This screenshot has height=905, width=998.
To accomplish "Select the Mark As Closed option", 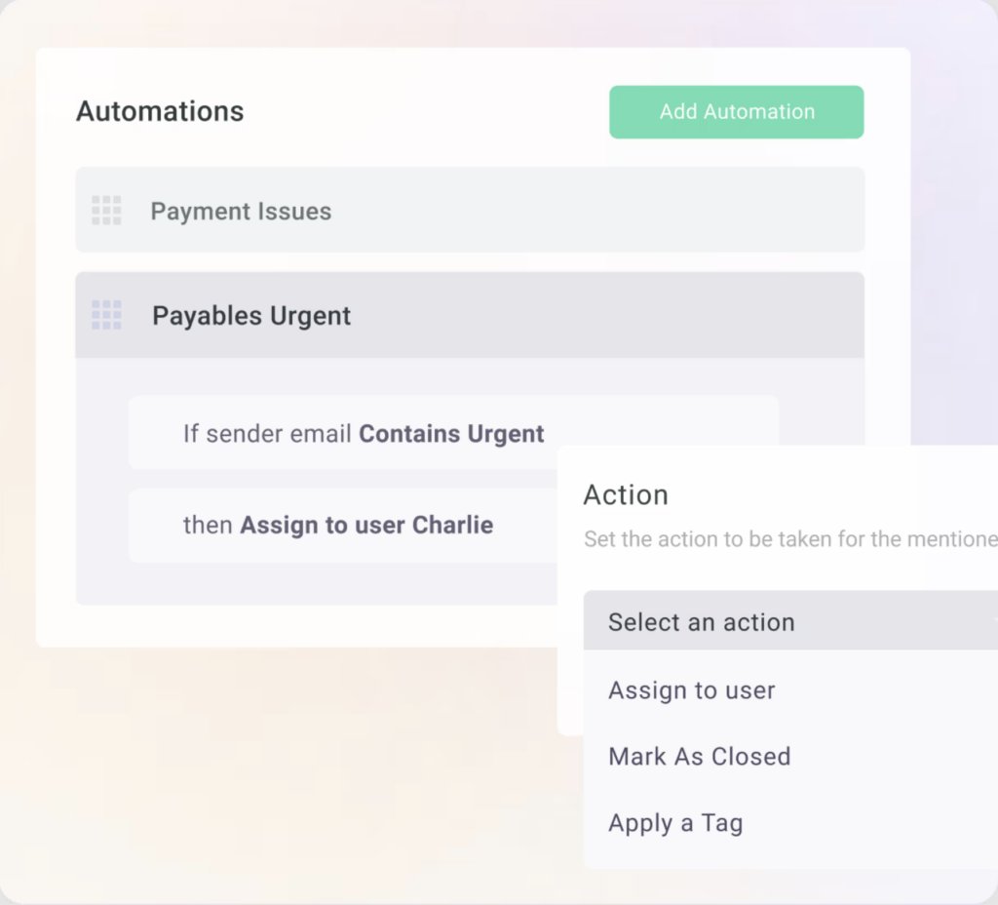I will pos(699,757).
